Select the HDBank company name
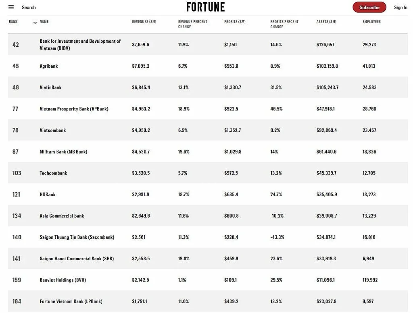The width and height of the screenshot is (413, 313). (x=48, y=195)
